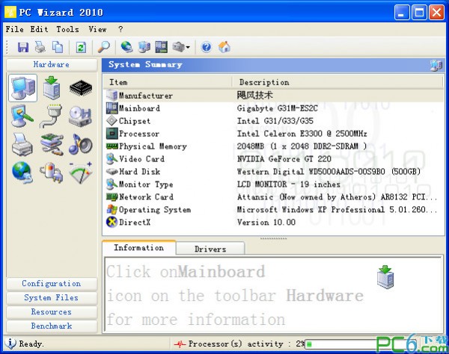Select the Power battery plug icon
Image resolution: width=449 pixels, height=354 pixels.
click(52, 173)
